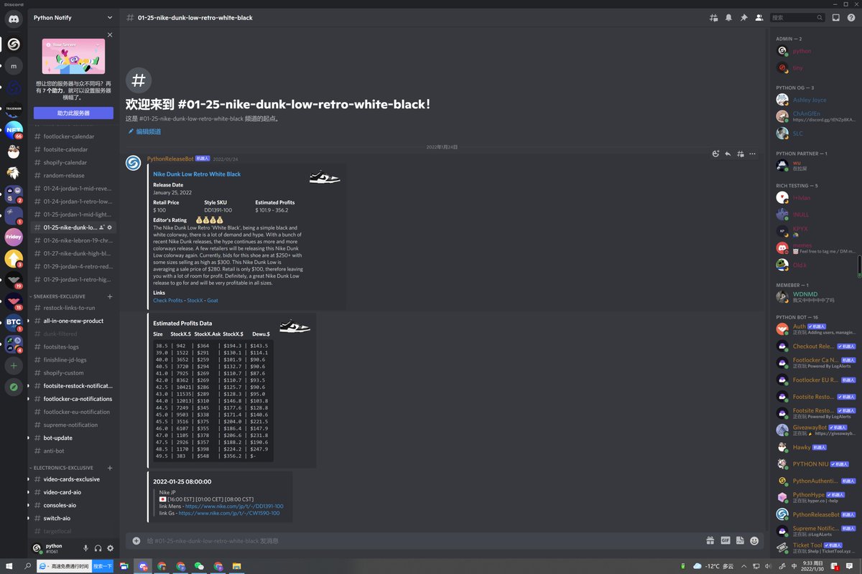
Task: Open Windows Start menu
Action: coord(9,566)
